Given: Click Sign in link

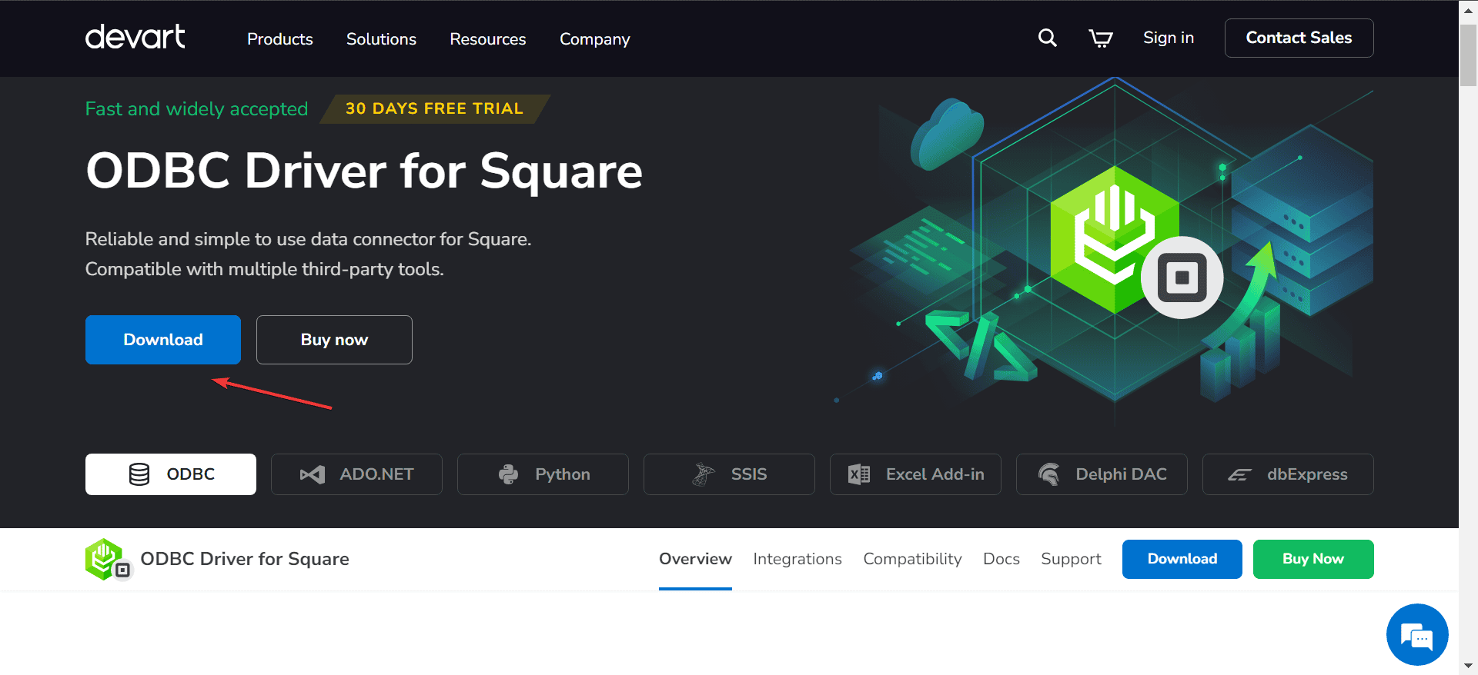Looking at the screenshot, I should [1169, 38].
